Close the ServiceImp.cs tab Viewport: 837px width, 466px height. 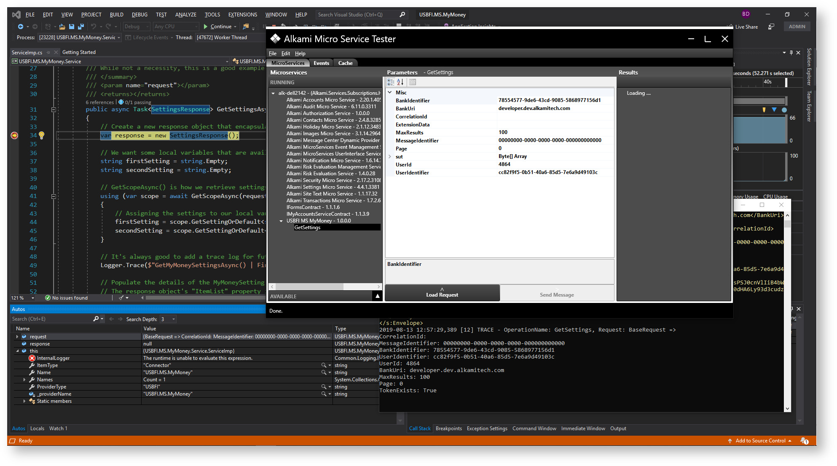[56, 52]
